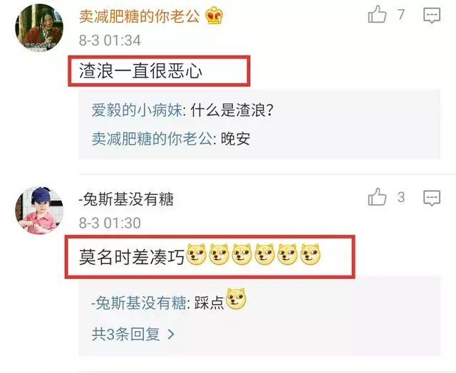The image size is (456, 373).
Task: Tap the doge emoji after 踩点
Action: pos(236,299)
